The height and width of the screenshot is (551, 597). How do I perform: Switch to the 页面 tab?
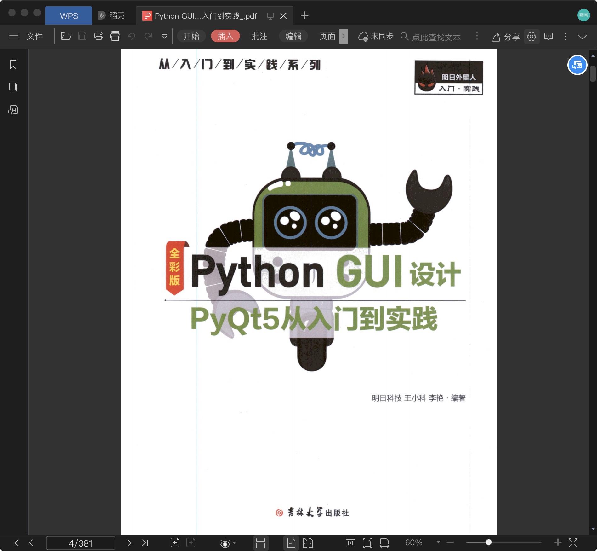tap(327, 36)
